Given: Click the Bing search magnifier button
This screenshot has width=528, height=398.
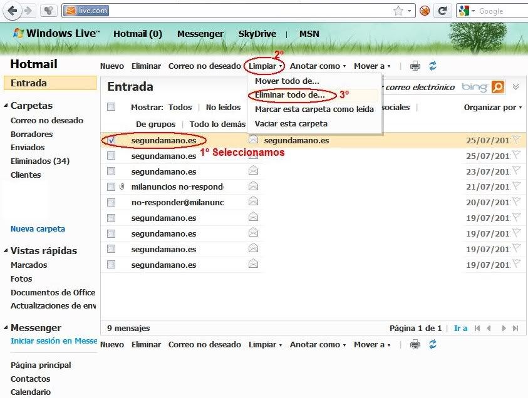Looking at the screenshot, I should [498, 87].
